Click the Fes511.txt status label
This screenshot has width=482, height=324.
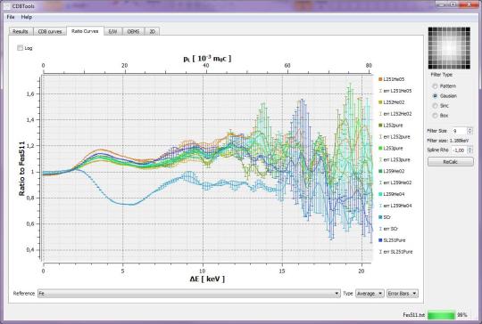click(x=414, y=315)
